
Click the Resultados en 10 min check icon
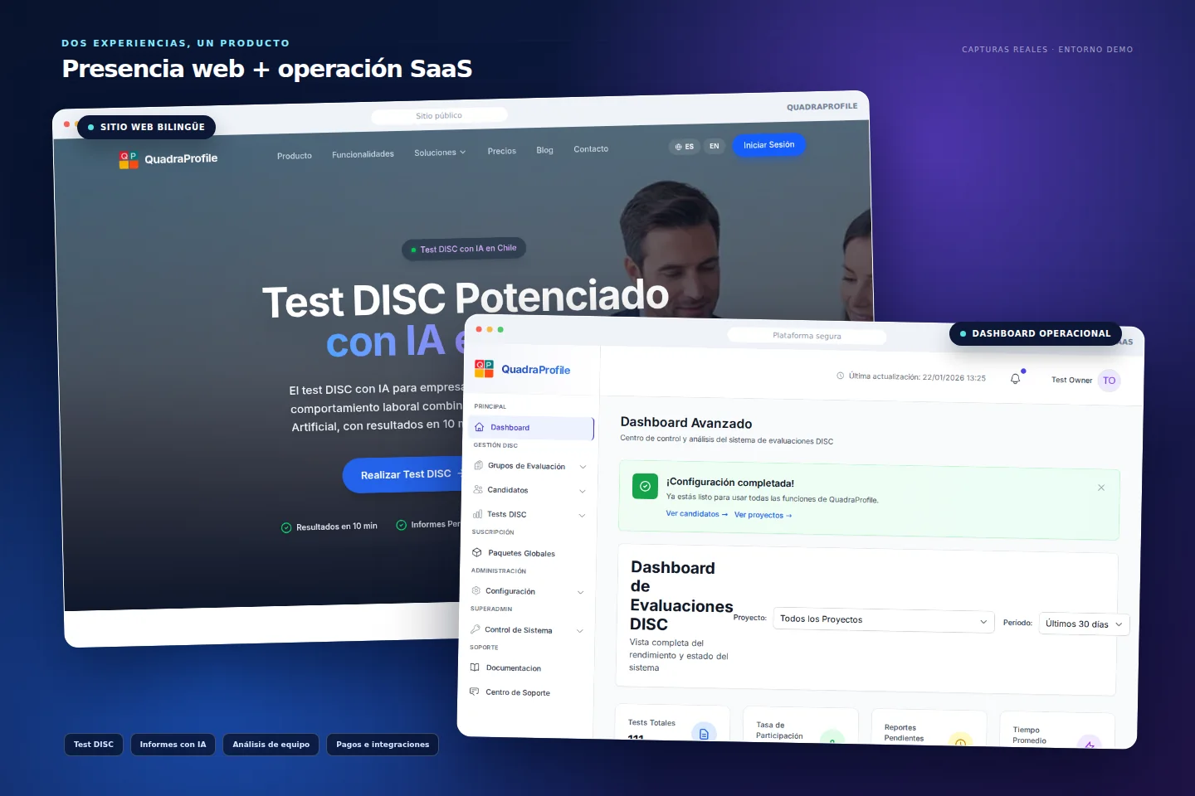pos(286,527)
